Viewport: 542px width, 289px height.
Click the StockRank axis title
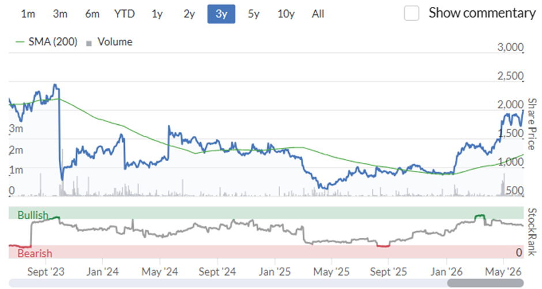click(x=532, y=232)
